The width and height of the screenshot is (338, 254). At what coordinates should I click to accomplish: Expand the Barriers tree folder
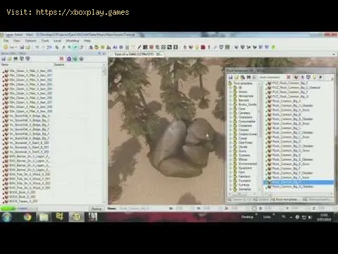click(x=230, y=100)
